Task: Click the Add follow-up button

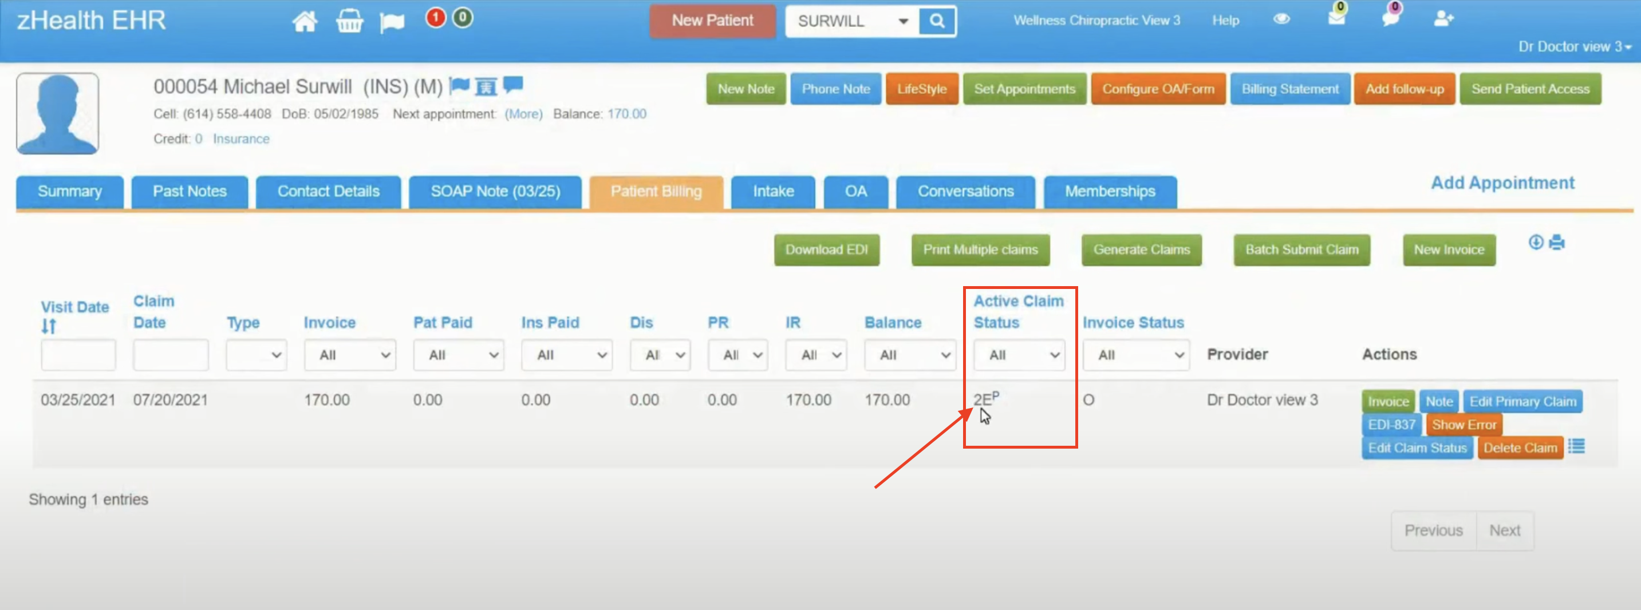Action: 1404,89
